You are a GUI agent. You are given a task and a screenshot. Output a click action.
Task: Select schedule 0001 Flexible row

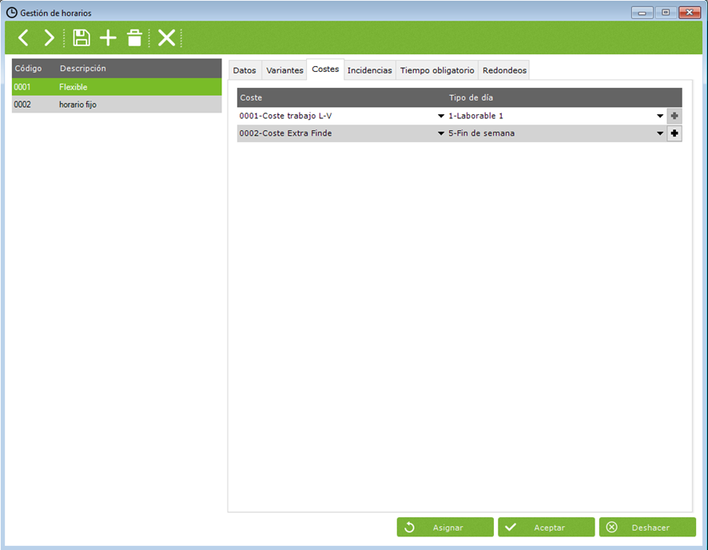pyautogui.click(x=117, y=87)
